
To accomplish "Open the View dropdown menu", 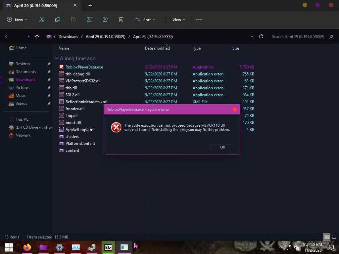I will point(175,20).
